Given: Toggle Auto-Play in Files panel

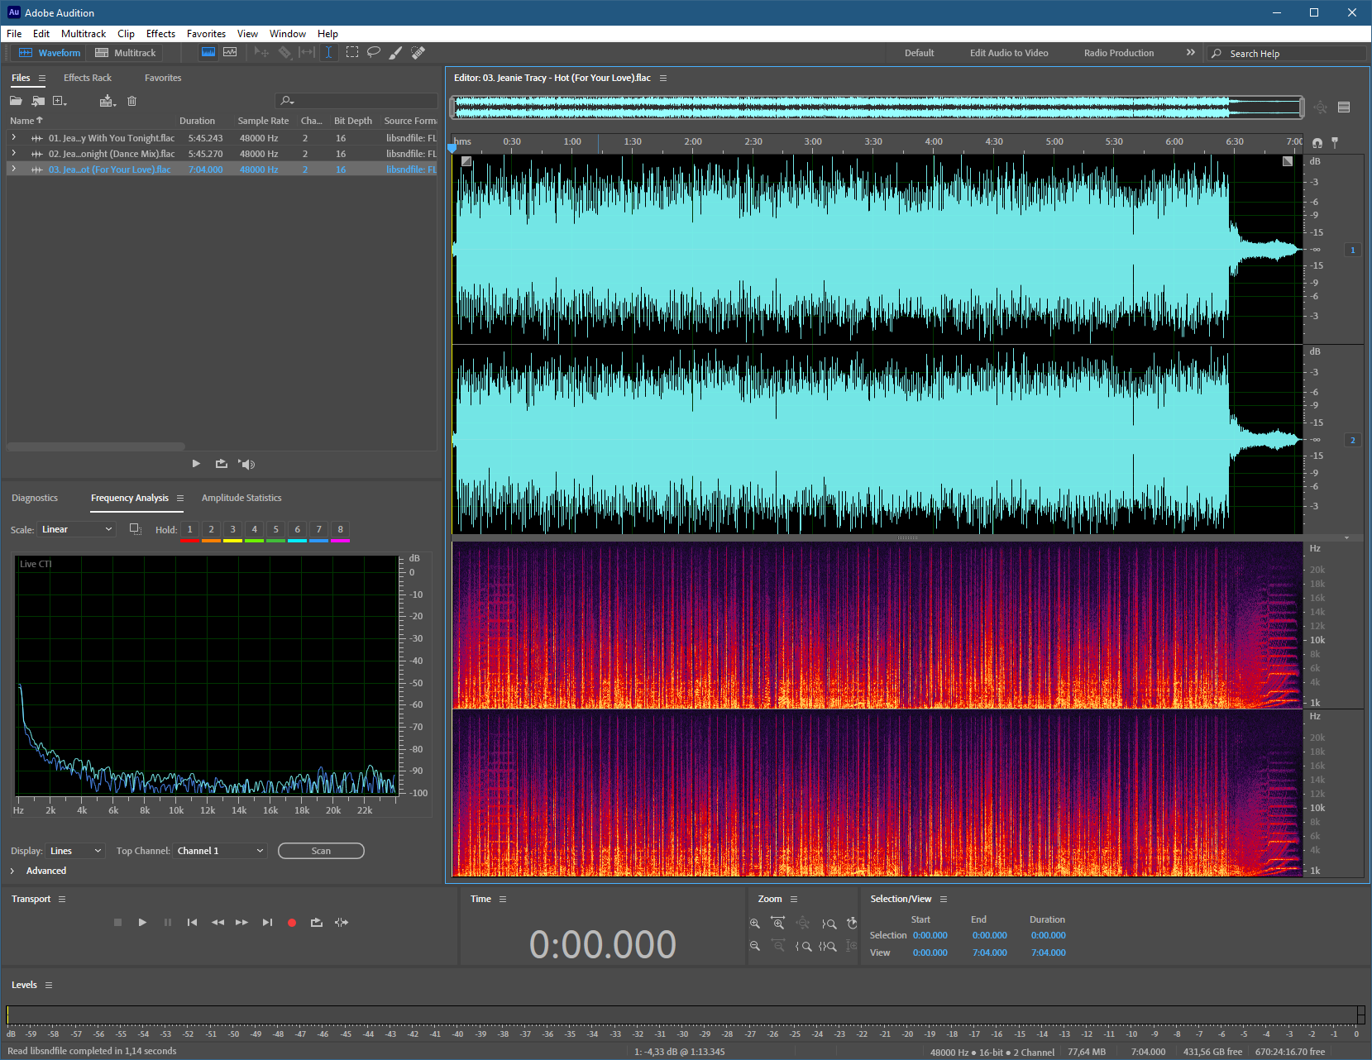Looking at the screenshot, I should (x=246, y=464).
